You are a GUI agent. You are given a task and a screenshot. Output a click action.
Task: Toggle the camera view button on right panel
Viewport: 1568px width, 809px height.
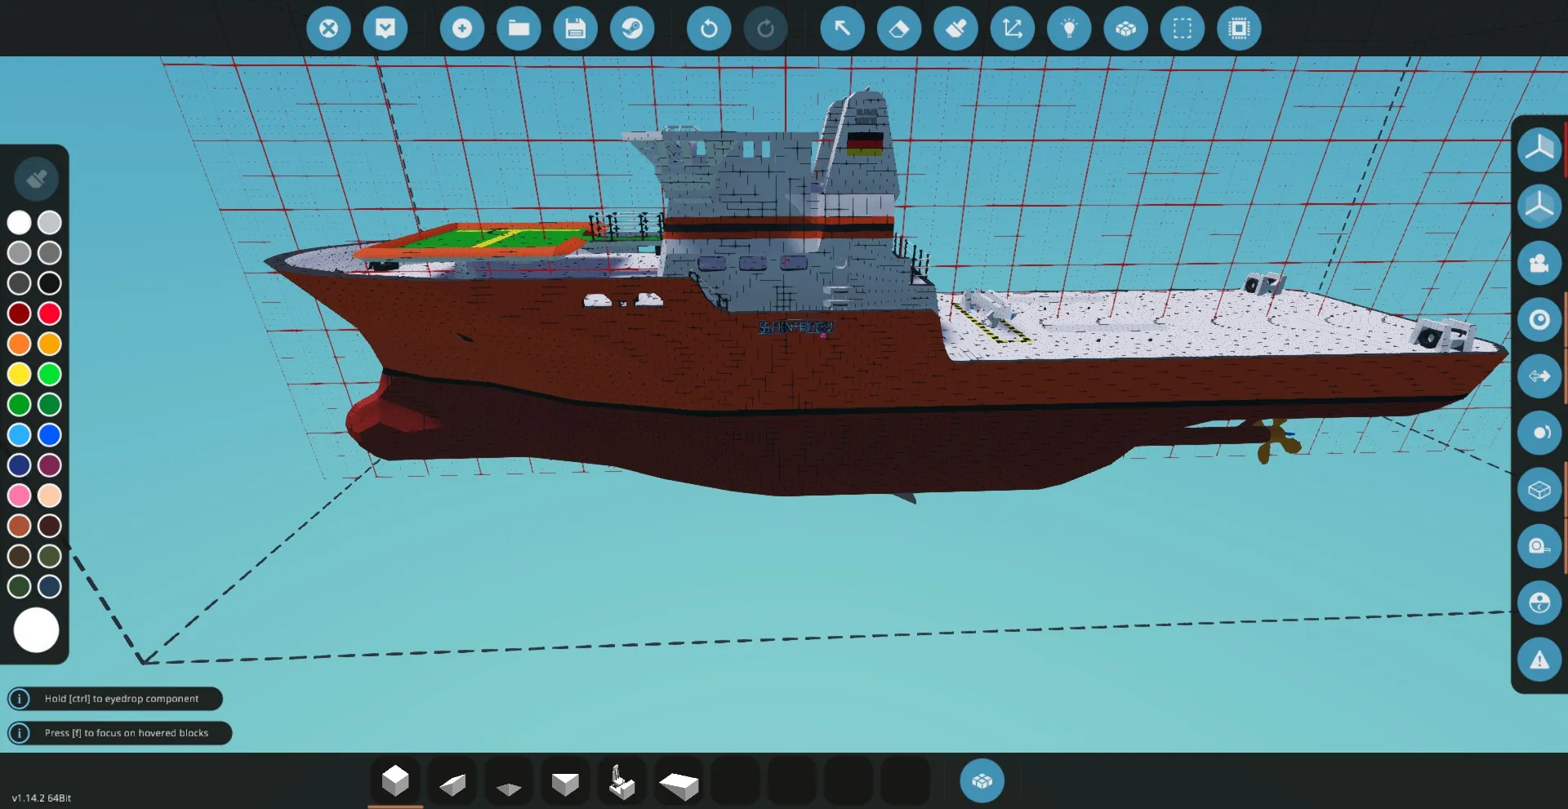coord(1539,263)
